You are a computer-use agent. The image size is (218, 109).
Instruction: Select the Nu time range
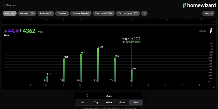(x=82, y=102)
